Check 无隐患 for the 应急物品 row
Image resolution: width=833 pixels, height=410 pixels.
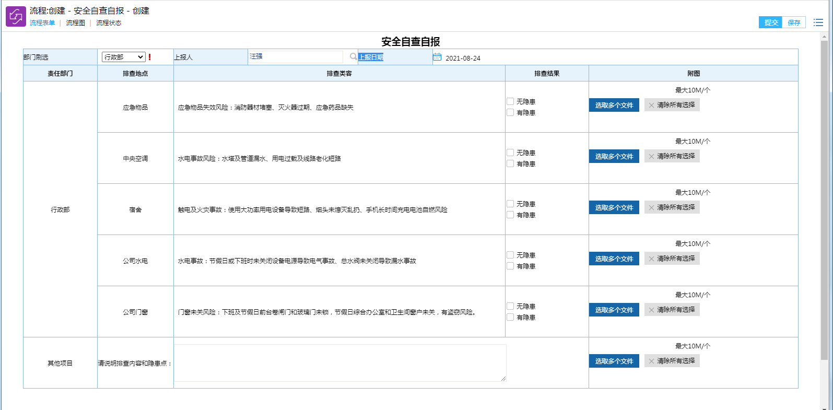click(510, 101)
